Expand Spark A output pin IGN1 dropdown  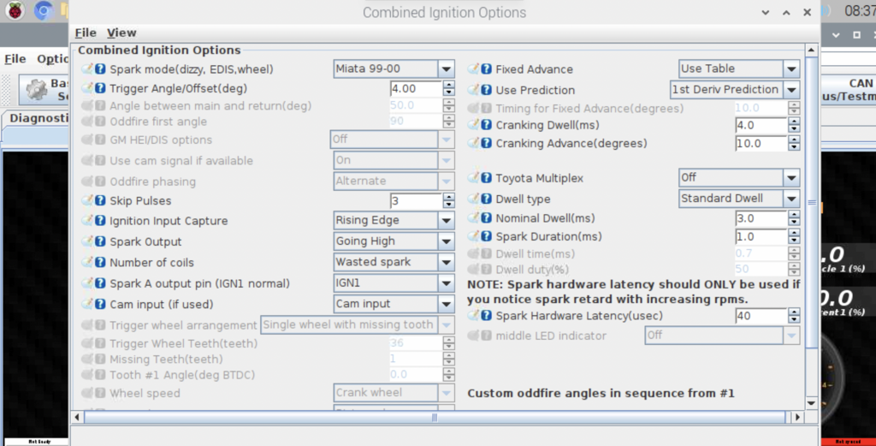(394, 282)
